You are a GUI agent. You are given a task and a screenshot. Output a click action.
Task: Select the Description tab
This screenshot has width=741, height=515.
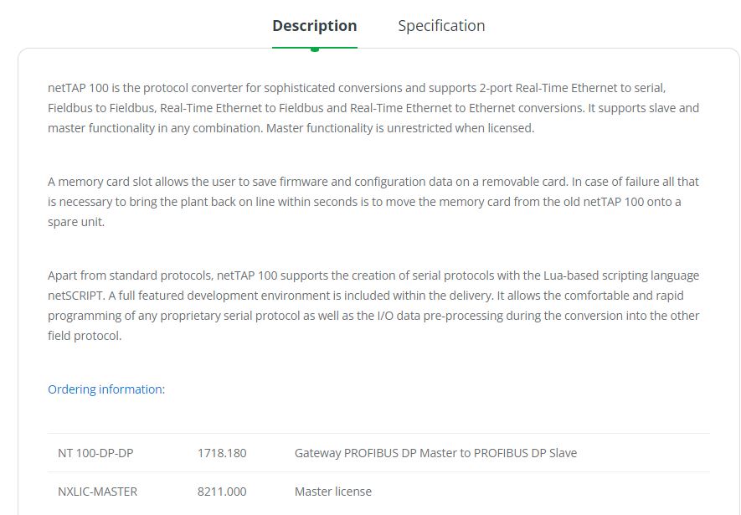(315, 25)
